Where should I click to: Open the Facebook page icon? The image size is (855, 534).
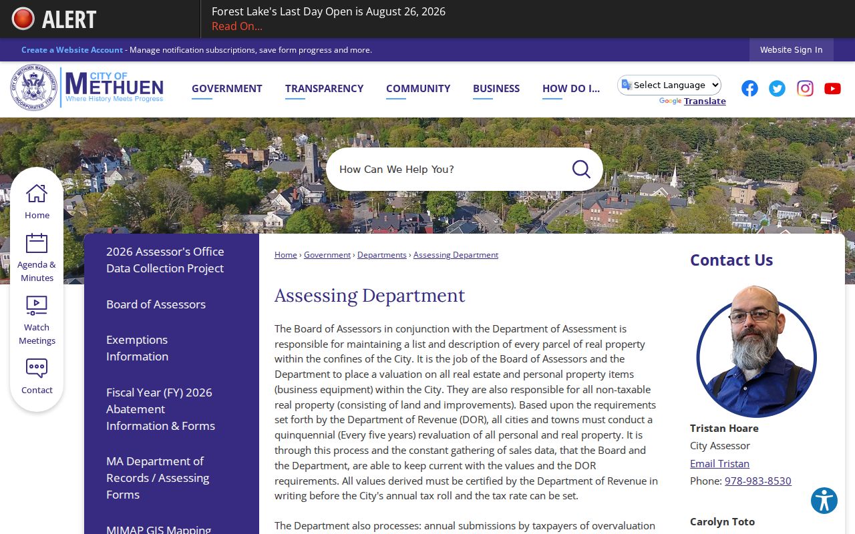[x=749, y=88]
